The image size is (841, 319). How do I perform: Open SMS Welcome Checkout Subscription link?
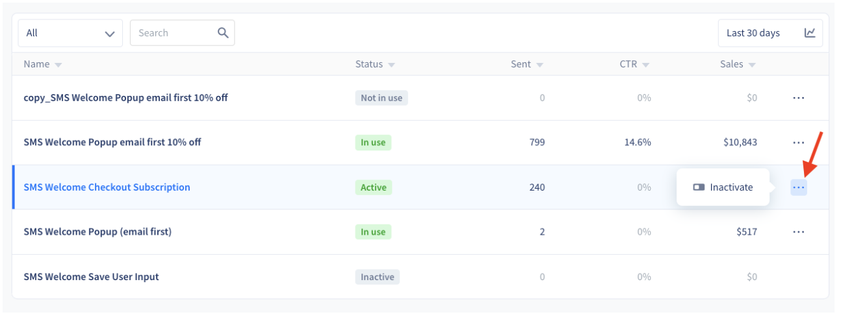(107, 187)
